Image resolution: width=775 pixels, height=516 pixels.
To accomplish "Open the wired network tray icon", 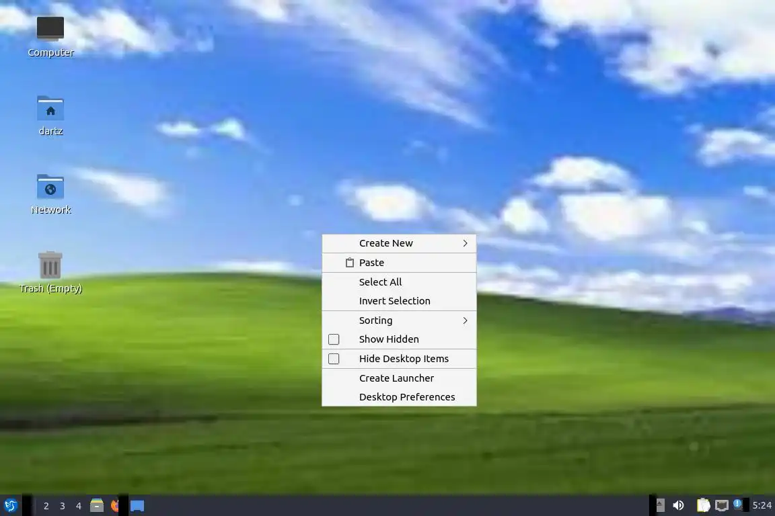I will click(x=722, y=505).
